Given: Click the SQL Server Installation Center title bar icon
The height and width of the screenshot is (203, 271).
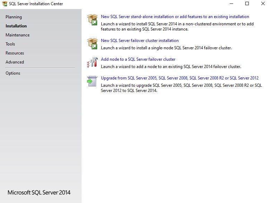Looking at the screenshot, I should (5, 4).
